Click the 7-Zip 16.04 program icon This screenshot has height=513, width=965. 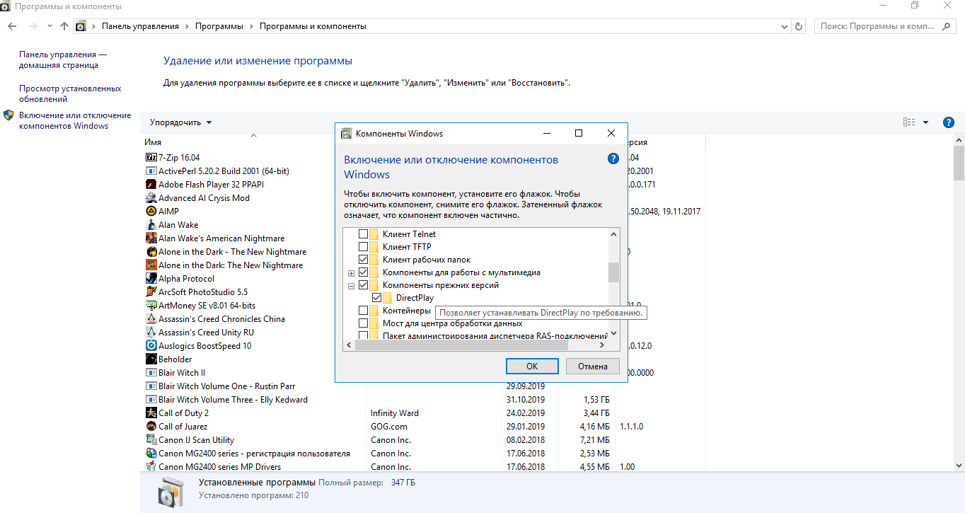click(151, 158)
